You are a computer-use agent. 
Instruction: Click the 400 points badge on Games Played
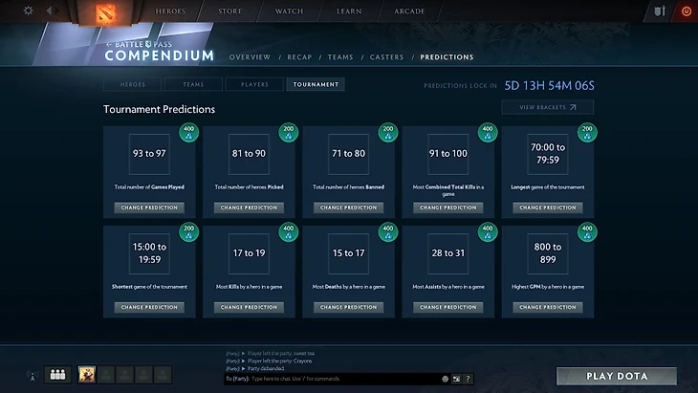tap(188, 132)
